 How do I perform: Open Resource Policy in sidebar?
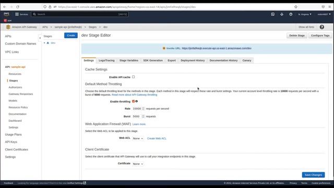click(x=18, y=108)
